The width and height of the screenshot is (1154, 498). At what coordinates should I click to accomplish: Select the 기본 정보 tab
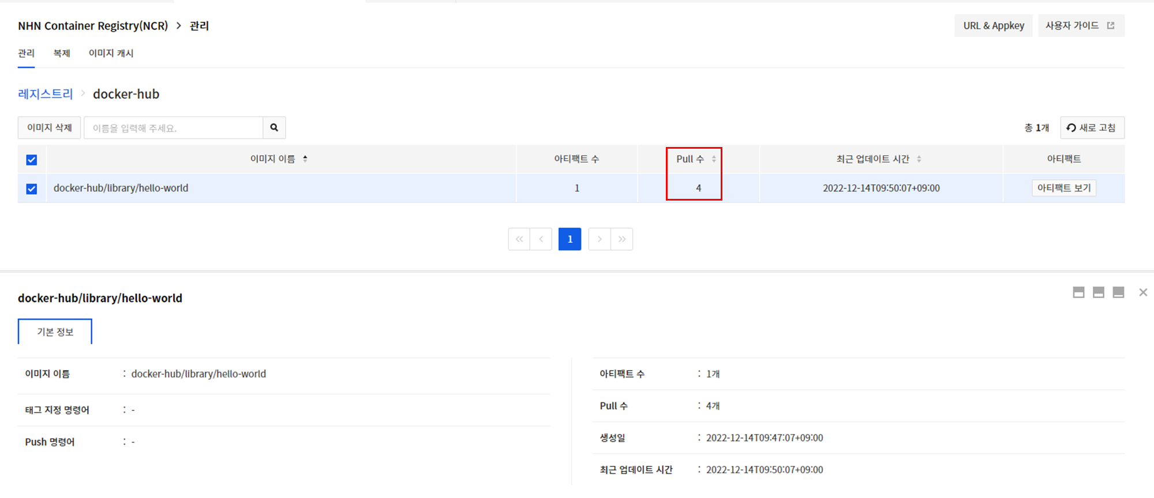tap(55, 331)
